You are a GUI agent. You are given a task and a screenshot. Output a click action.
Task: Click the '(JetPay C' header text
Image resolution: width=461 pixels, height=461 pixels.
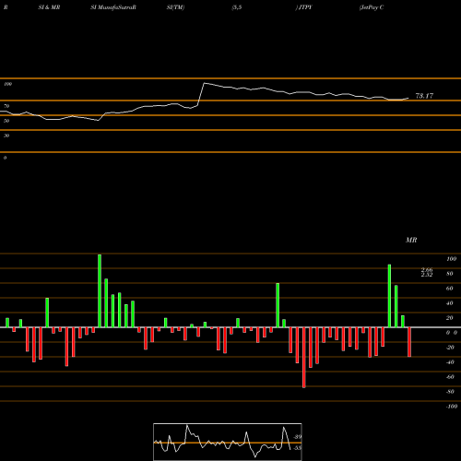pos(372,7)
